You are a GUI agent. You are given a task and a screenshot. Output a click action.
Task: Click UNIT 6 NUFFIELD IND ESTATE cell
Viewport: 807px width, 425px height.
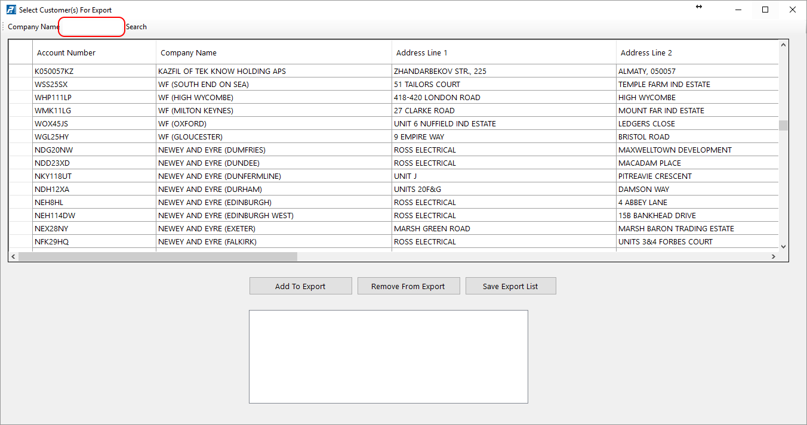pyautogui.click(x=504, y=123)
